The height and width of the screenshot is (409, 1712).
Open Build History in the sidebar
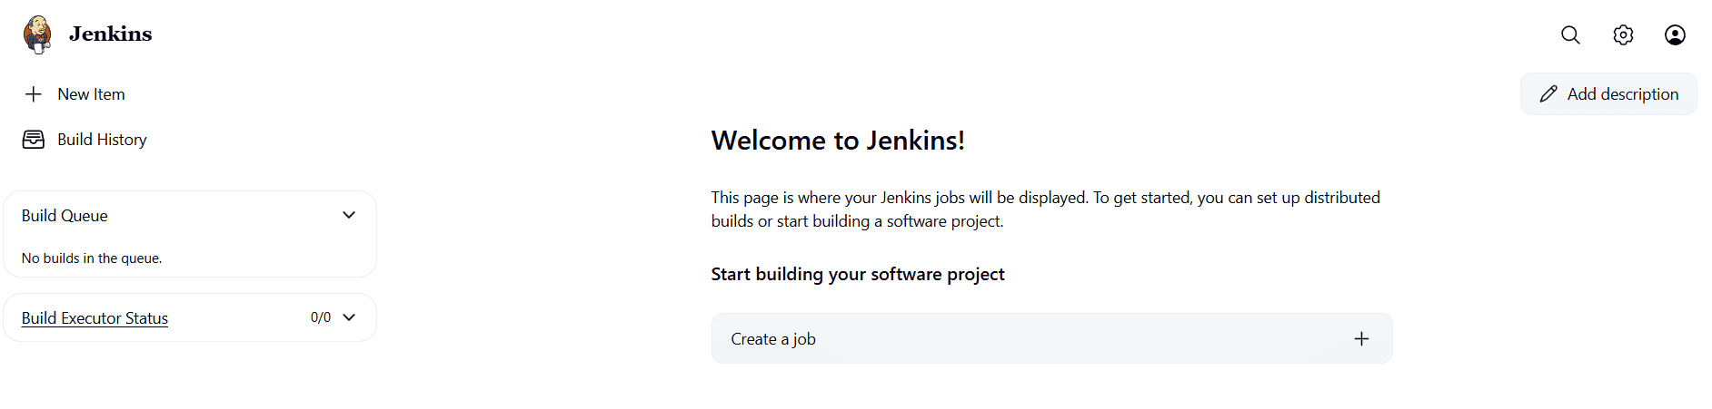tap(102, 140)
